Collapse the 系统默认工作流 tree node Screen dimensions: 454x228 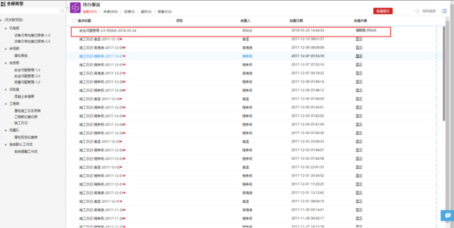[x=6, y=144]
